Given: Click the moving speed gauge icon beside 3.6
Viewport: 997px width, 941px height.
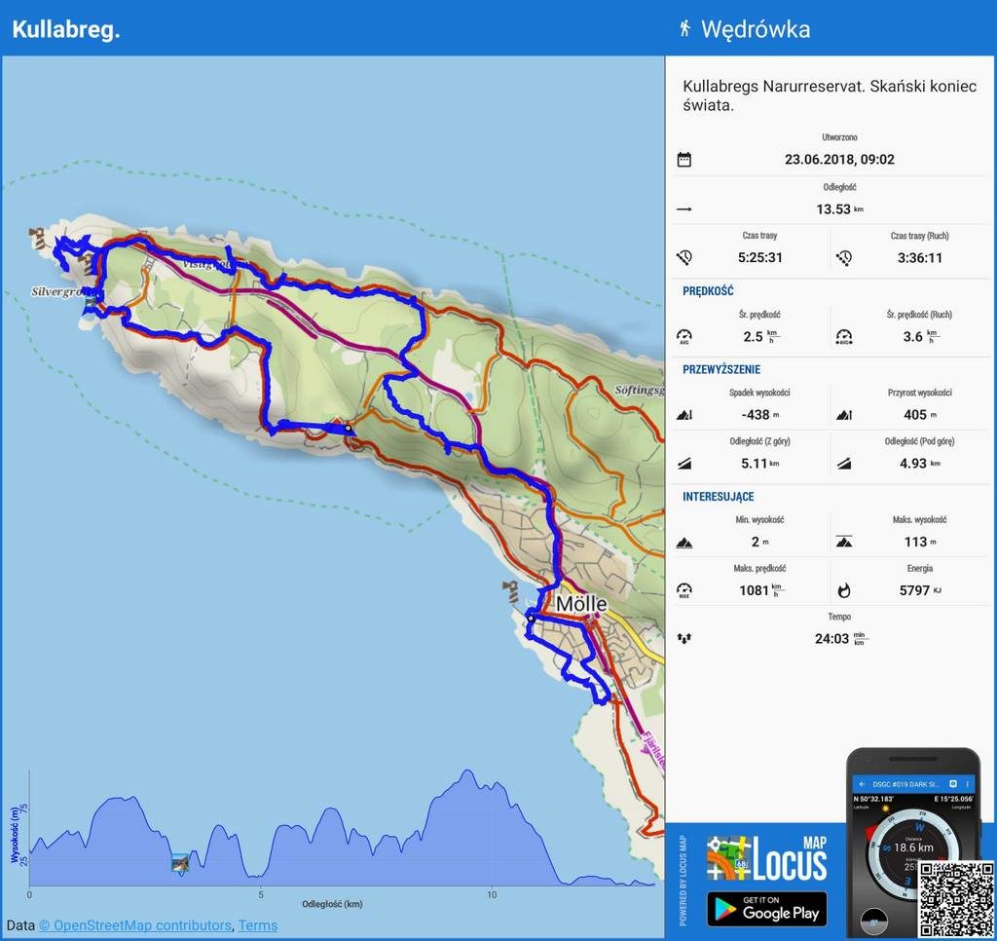Looking at the screenshot, I should click(844, 337).
